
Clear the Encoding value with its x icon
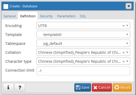pos(124,26)
